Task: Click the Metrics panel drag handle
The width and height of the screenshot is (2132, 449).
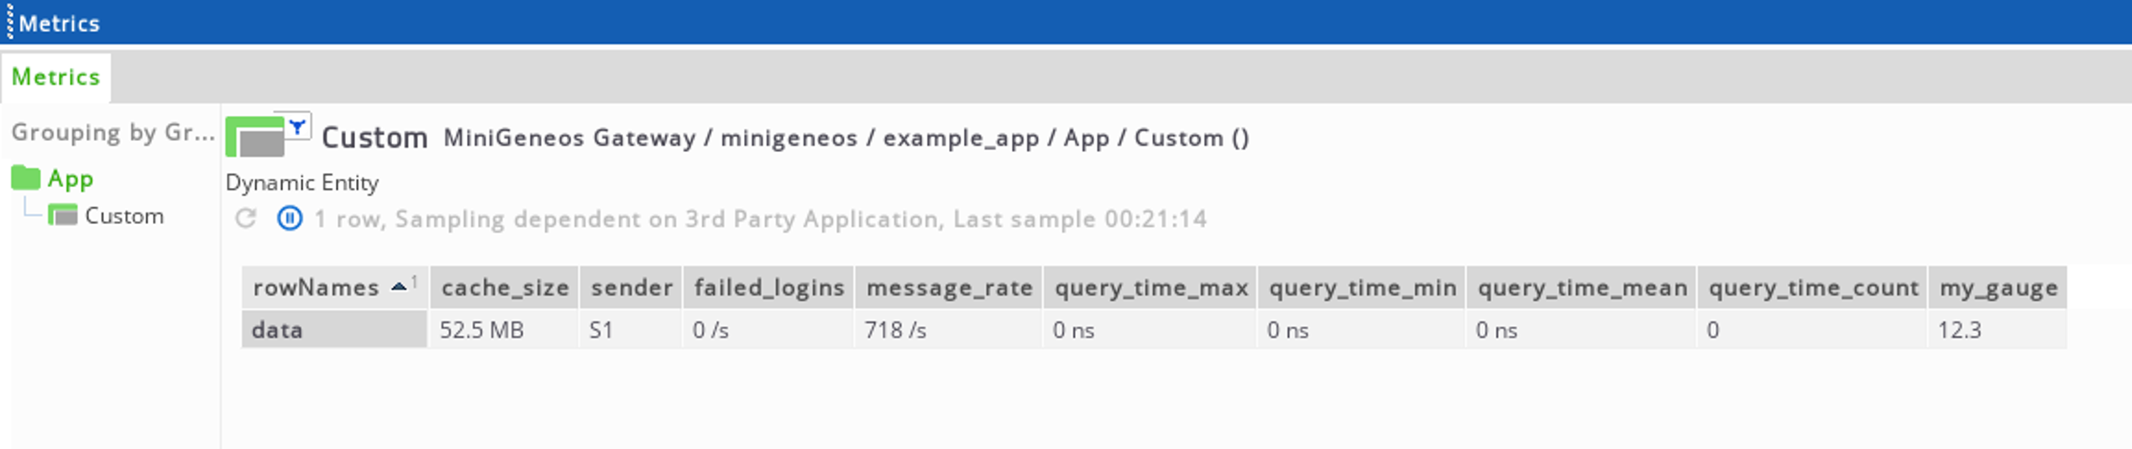Action: point(9,23)
